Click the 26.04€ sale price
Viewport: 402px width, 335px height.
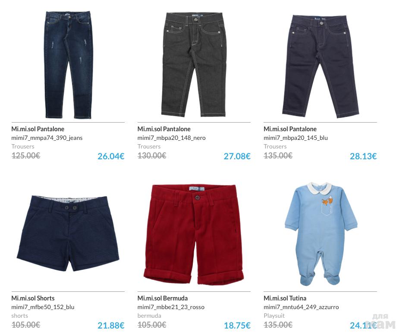pos(111,156)
